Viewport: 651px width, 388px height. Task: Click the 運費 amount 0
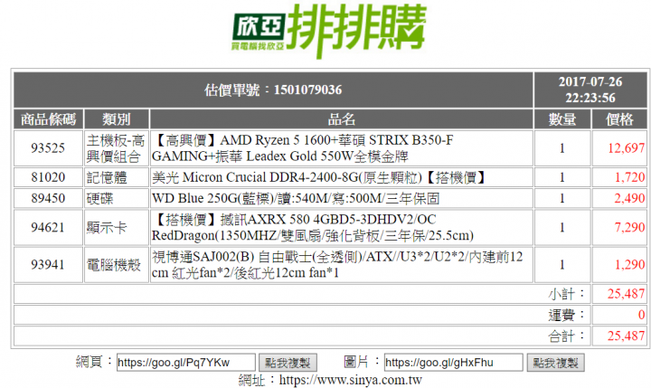click(x=641, y=315)
